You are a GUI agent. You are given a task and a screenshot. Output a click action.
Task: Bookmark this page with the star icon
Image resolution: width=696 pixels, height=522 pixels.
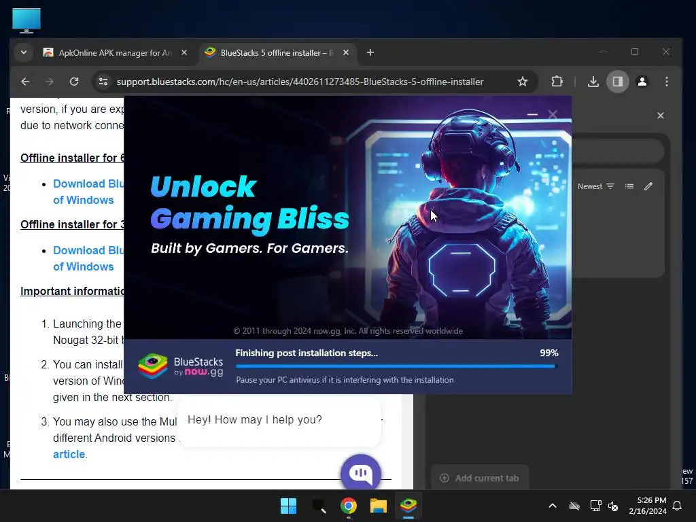(x=523, y=82)
